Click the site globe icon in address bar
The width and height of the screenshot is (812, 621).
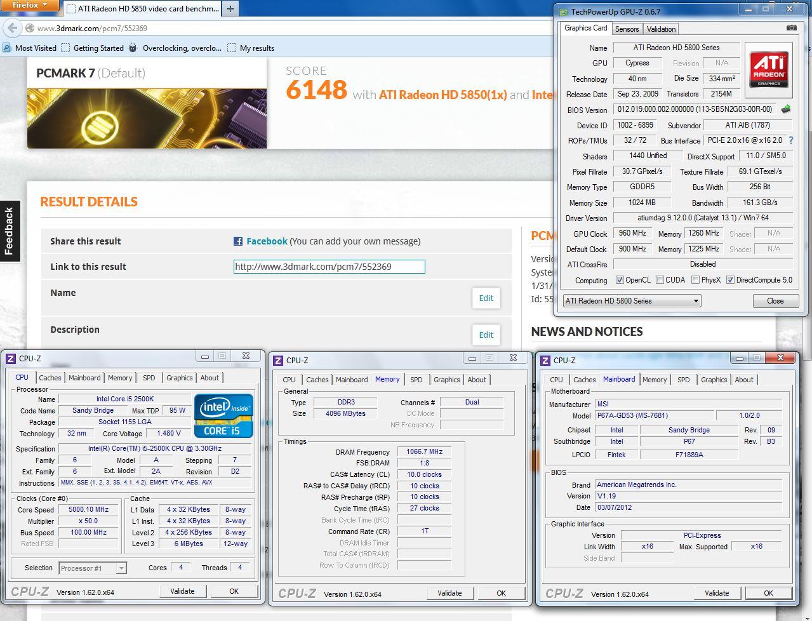(x=30, y=28)
